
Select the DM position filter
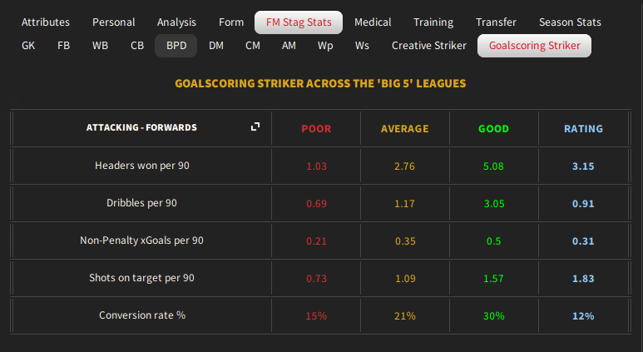pyautogui.click(x=216, y=46)
